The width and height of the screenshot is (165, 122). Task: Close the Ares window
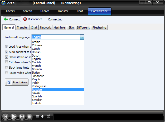(x=158, y=3)
